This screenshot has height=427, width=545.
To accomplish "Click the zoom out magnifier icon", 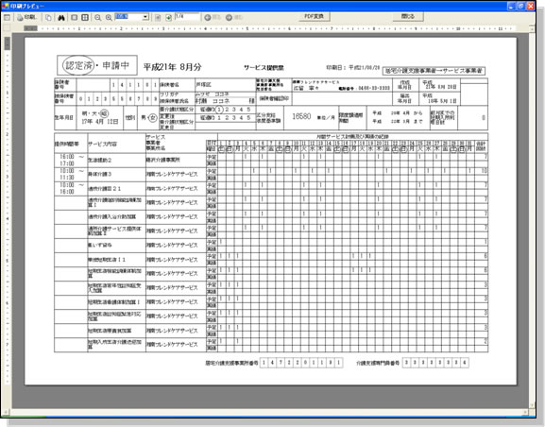I will (98, 17).
